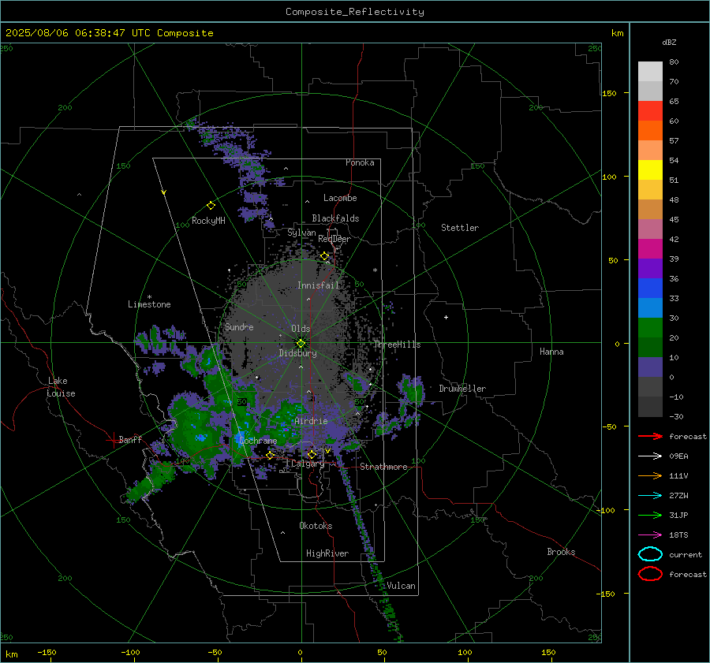Click the 100 tick on bottom axis
Image resolution: width=710 pixels, height=663 pixels.
(x=465, y=652)
